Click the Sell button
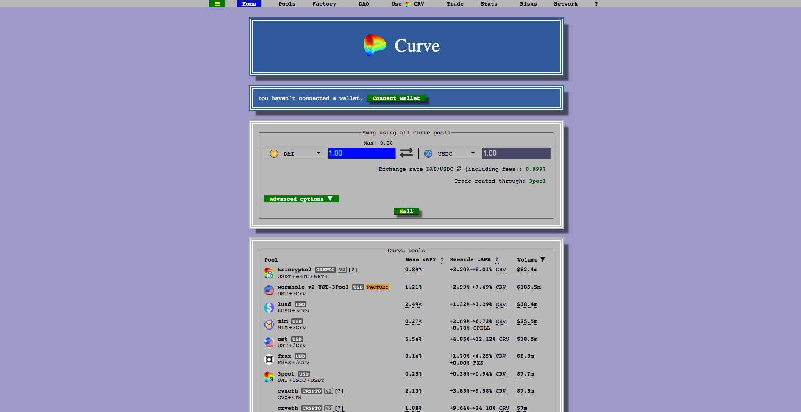The width and height of the screenshot is (801, 412). pyautogui.click(x=406, y=212)
